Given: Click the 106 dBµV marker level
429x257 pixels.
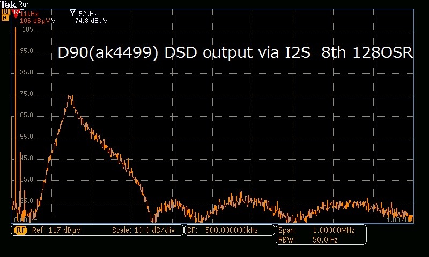Looking at the screenshot, I should pyautogui.click(x=35, y=21).
